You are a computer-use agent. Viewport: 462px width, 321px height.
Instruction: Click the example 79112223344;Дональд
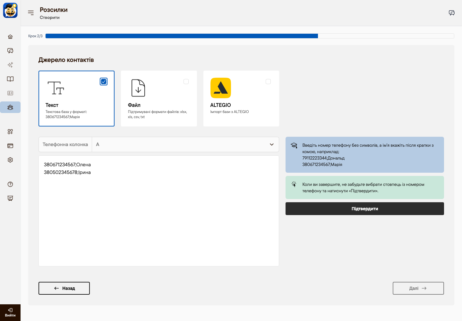coord(323,158)
